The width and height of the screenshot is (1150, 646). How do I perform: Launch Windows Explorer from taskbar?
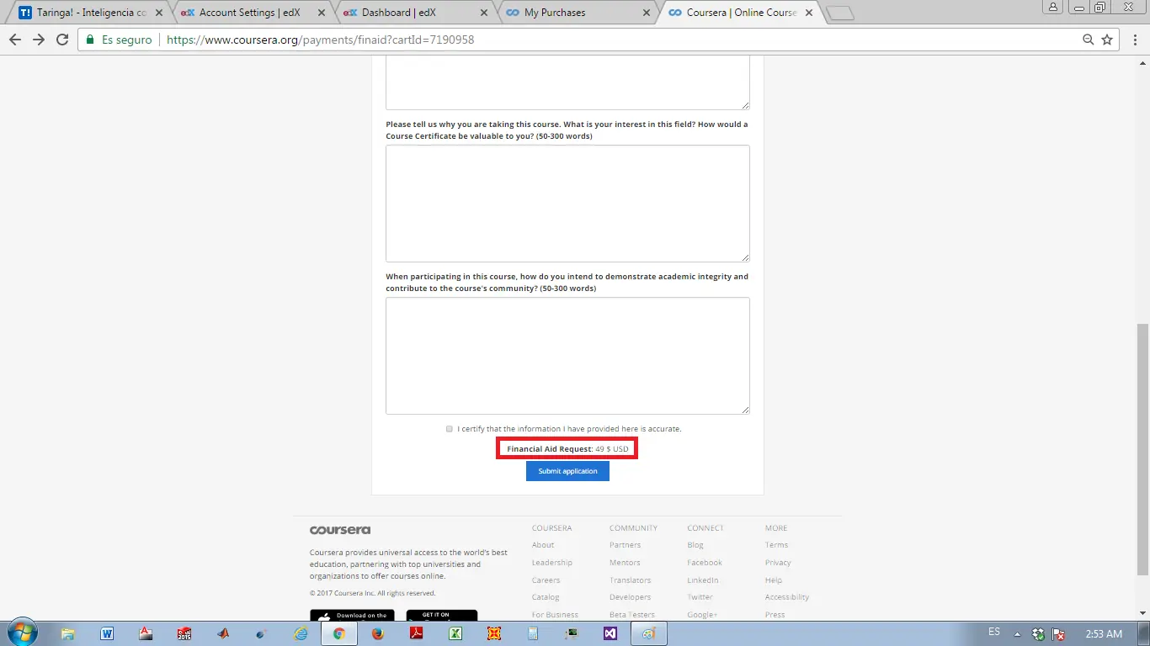[x=68, y=633]
